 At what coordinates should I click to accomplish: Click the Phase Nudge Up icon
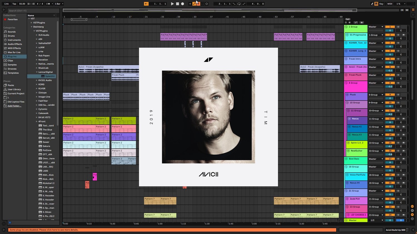(33, 4)
